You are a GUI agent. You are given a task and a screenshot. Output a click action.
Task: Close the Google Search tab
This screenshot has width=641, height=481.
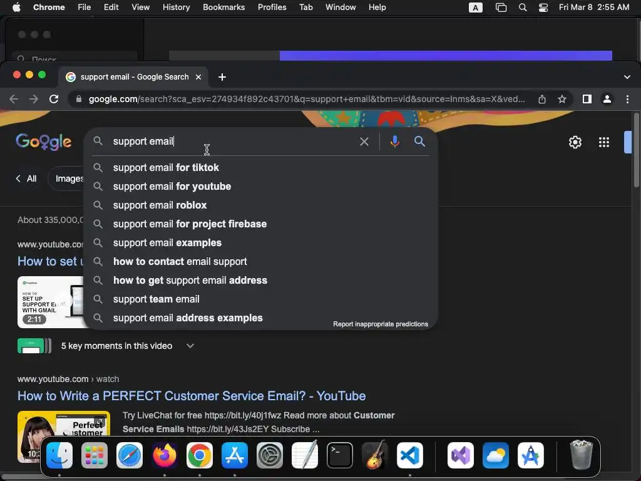coord(198,77)
